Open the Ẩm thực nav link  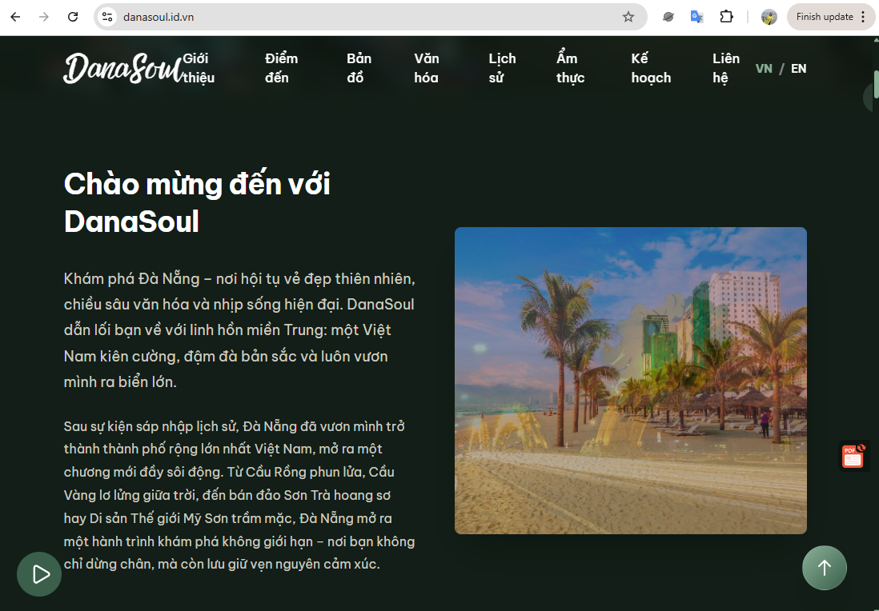coord(570,68)
